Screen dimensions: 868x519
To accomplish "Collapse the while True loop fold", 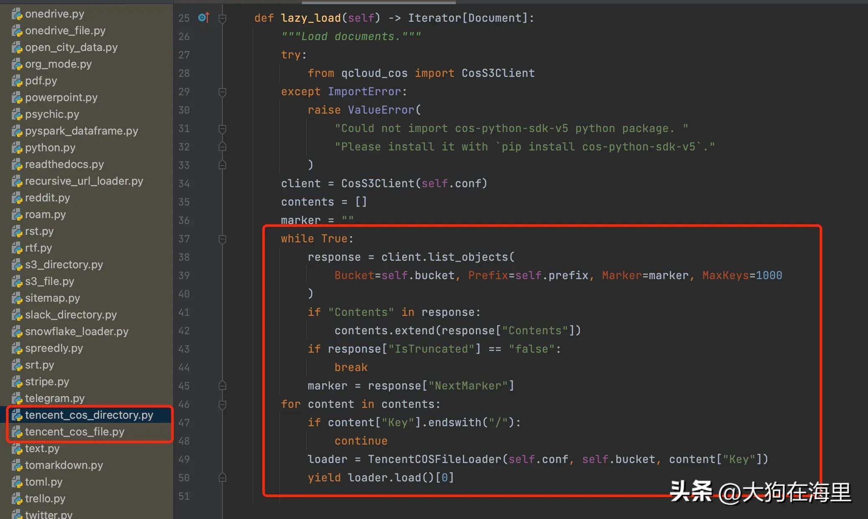I will (222, 239).
